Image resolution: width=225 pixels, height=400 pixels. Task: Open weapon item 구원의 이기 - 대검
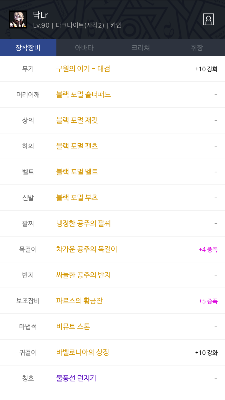click(x=83, y=69)
